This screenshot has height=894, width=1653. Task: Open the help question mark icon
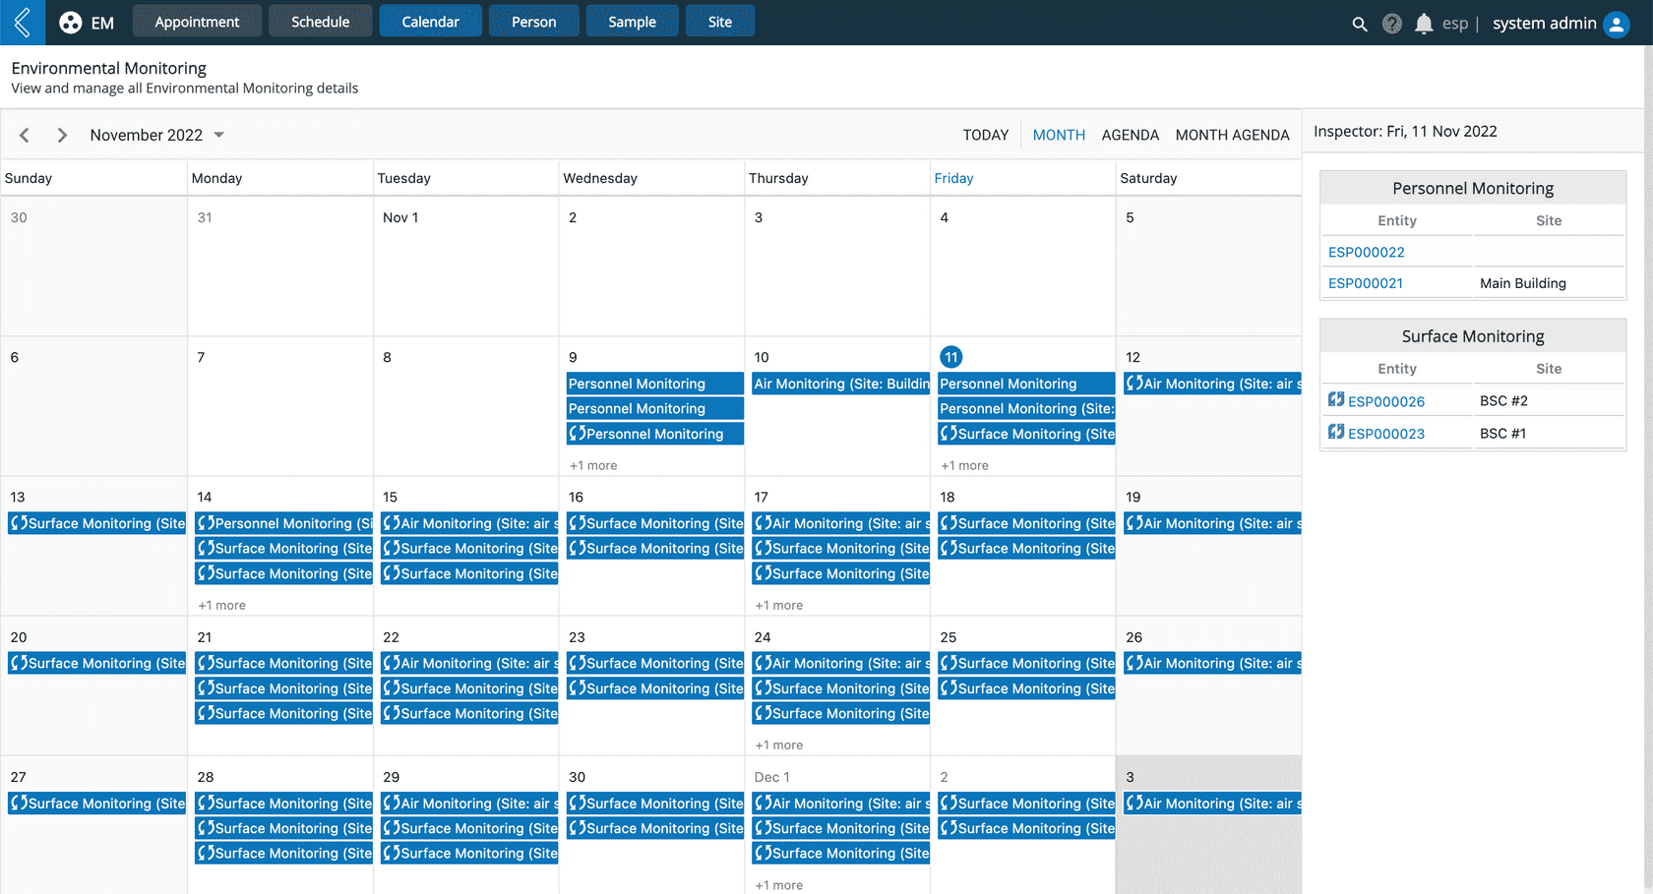point(1391,24)
